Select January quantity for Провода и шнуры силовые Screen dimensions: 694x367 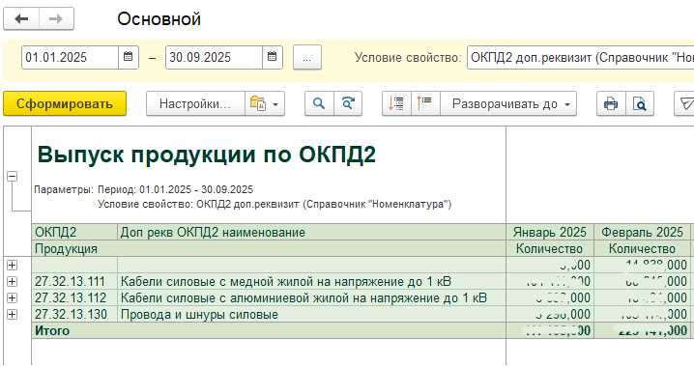[x=550, y=315]
